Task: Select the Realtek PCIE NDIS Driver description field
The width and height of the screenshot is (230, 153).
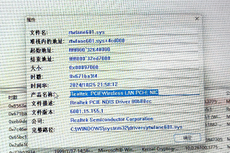Action: (135, 102)
